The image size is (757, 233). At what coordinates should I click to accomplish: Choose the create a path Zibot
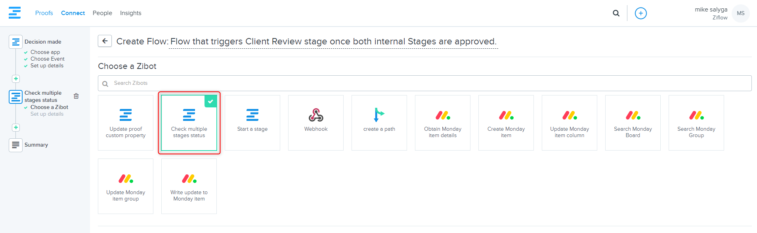click(x=379, y=123)
